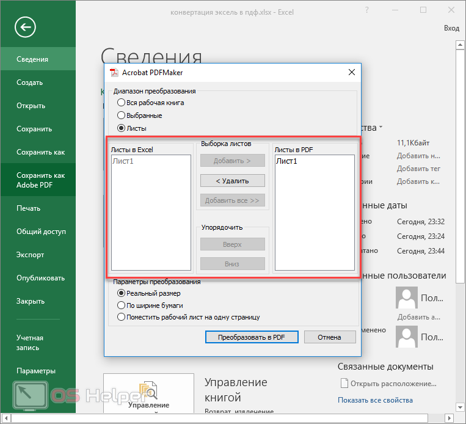Select Вся рабочая книга radio option
Image resolution: width=466 pixels, height=424 pixels.
click(151, 103)
